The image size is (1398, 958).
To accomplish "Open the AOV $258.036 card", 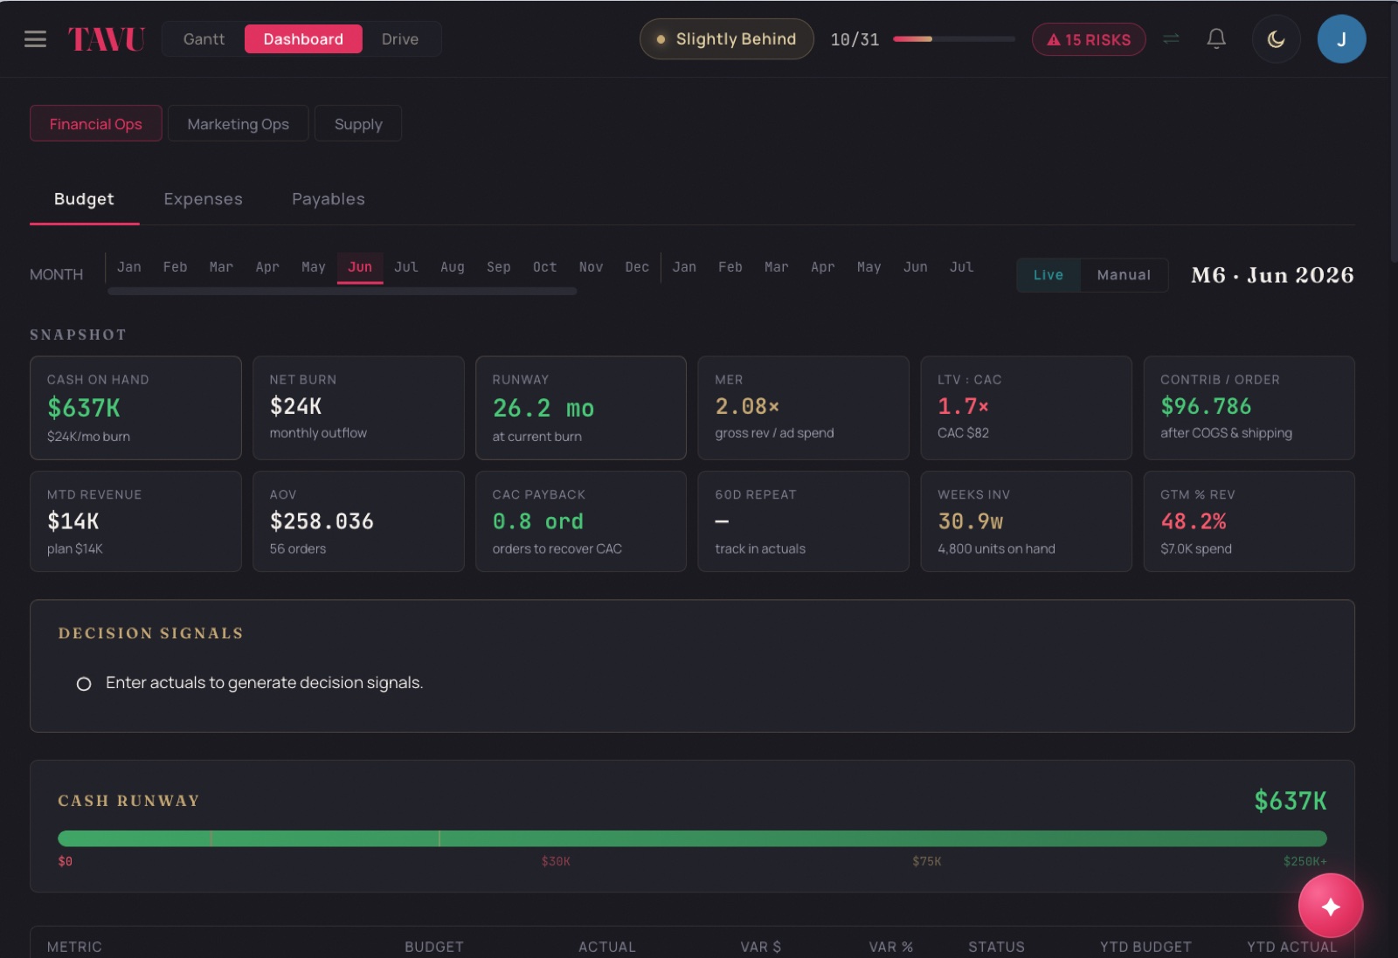I will (x=358, y=521).
